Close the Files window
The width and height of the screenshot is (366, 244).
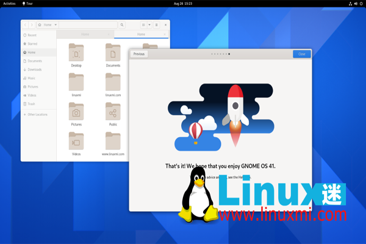[x=165, y=25]
